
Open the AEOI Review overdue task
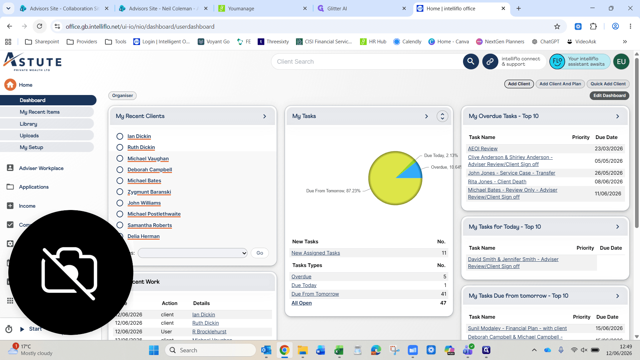(x=483, y=149)
